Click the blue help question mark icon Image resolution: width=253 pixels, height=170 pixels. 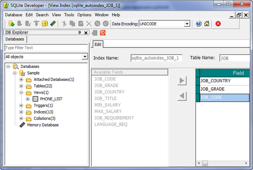click(x=198, y=24)
